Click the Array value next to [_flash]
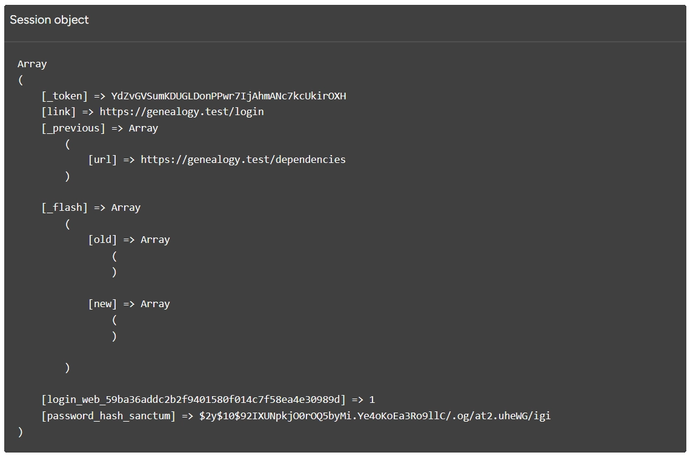The height and width of the screenshot is (458, 693). point(125,207)
